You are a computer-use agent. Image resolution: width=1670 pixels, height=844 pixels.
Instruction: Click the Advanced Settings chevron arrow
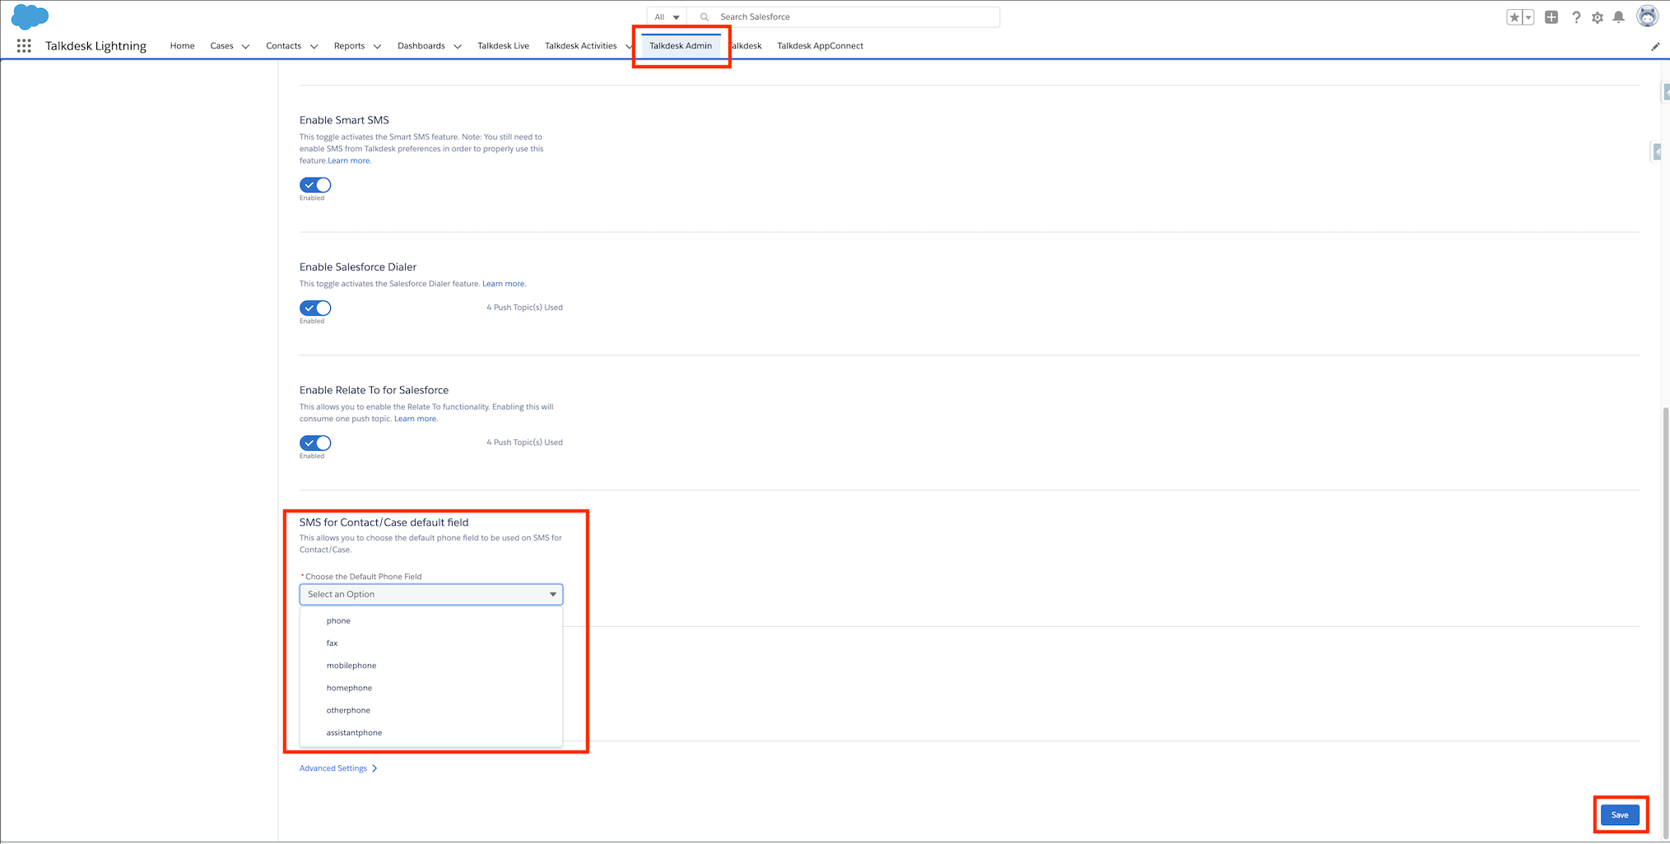pos(374,768)
